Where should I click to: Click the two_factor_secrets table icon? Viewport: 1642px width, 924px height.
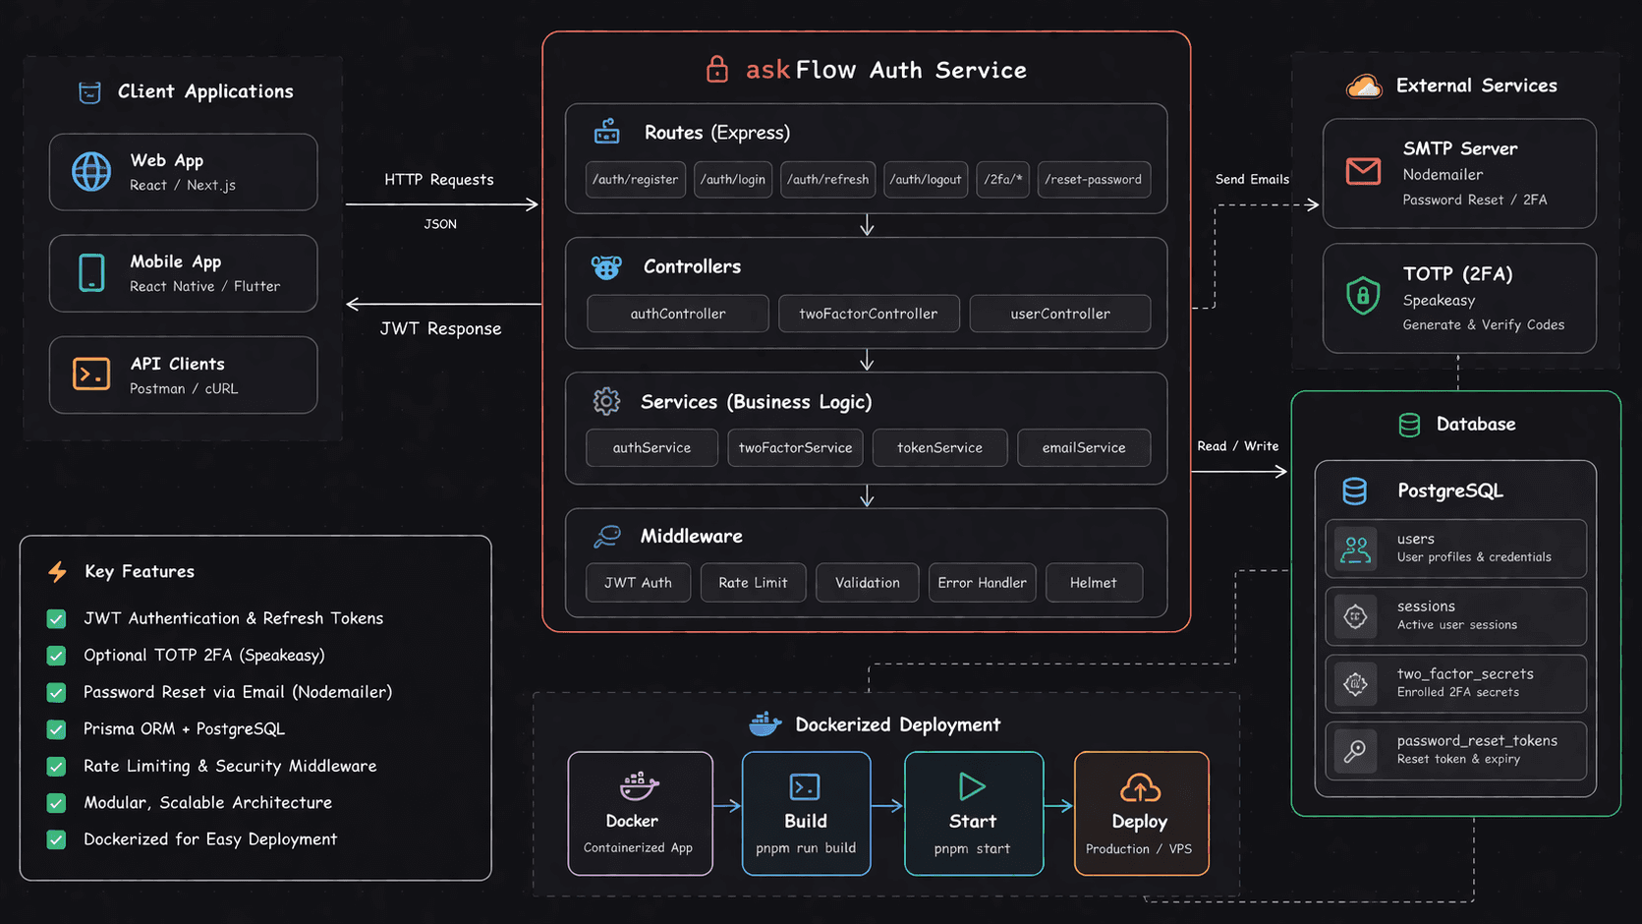pos(1356,683)
